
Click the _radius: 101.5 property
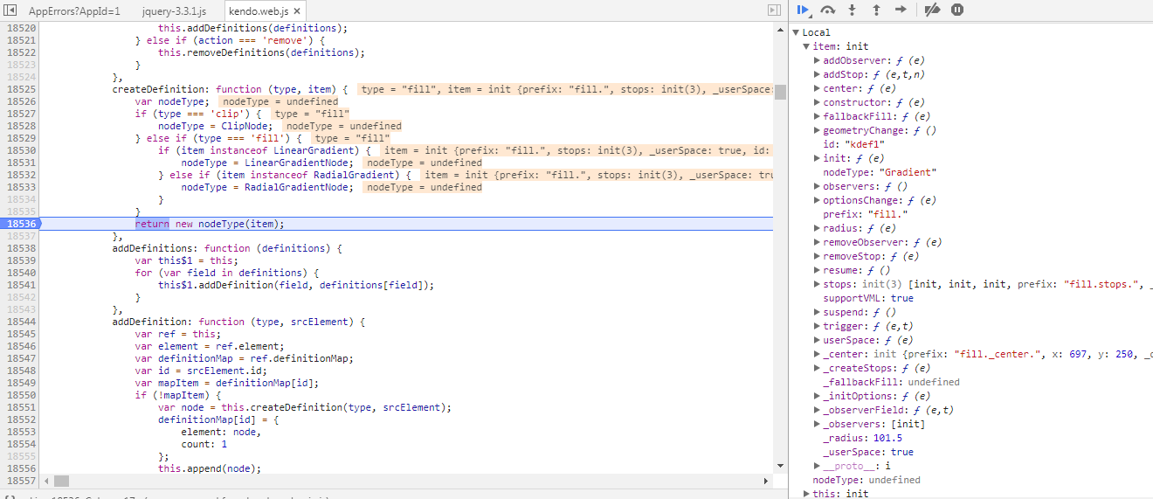[x=862, y=438]
